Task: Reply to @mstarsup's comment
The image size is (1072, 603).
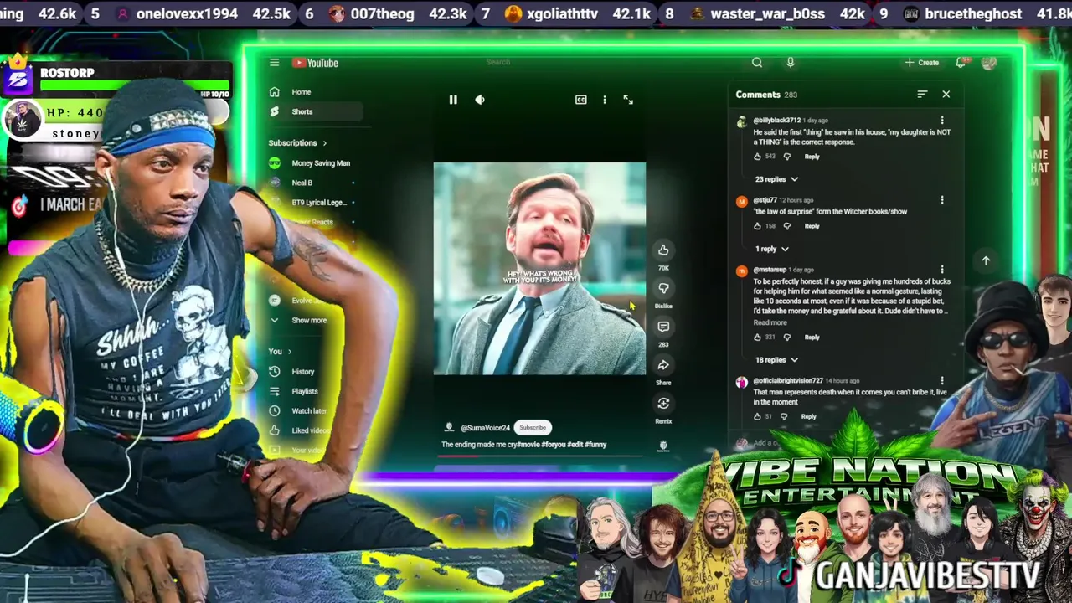Action: 812,338
